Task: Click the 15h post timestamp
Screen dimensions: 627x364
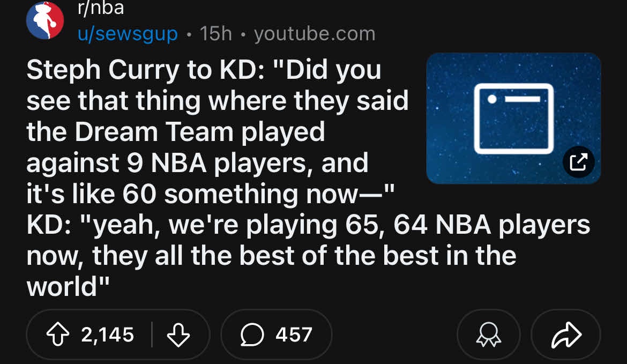Action: (x=215, y=34)
